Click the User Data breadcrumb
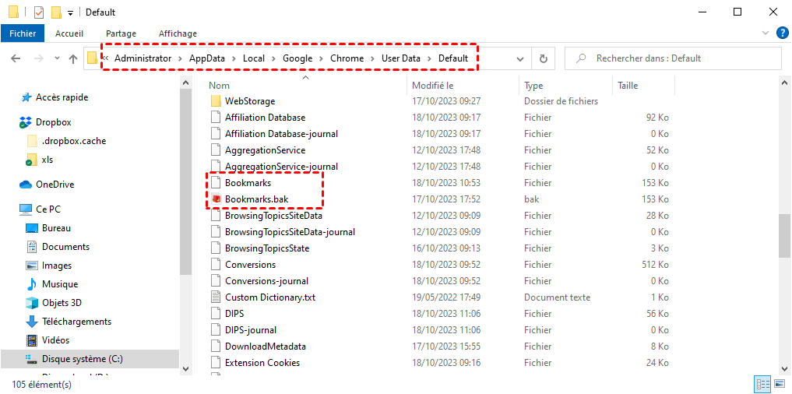This screenshot has height=394, width=792. [401, 58]
